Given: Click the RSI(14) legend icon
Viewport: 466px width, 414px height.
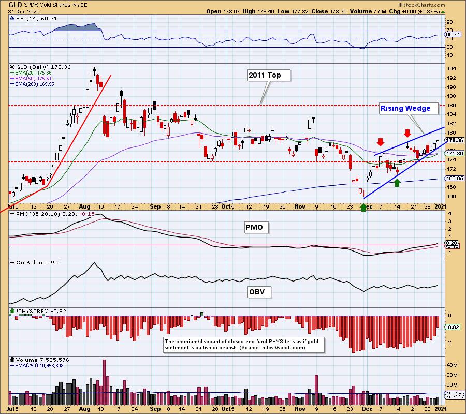Looking at the screenshot, I should [12, 18].
